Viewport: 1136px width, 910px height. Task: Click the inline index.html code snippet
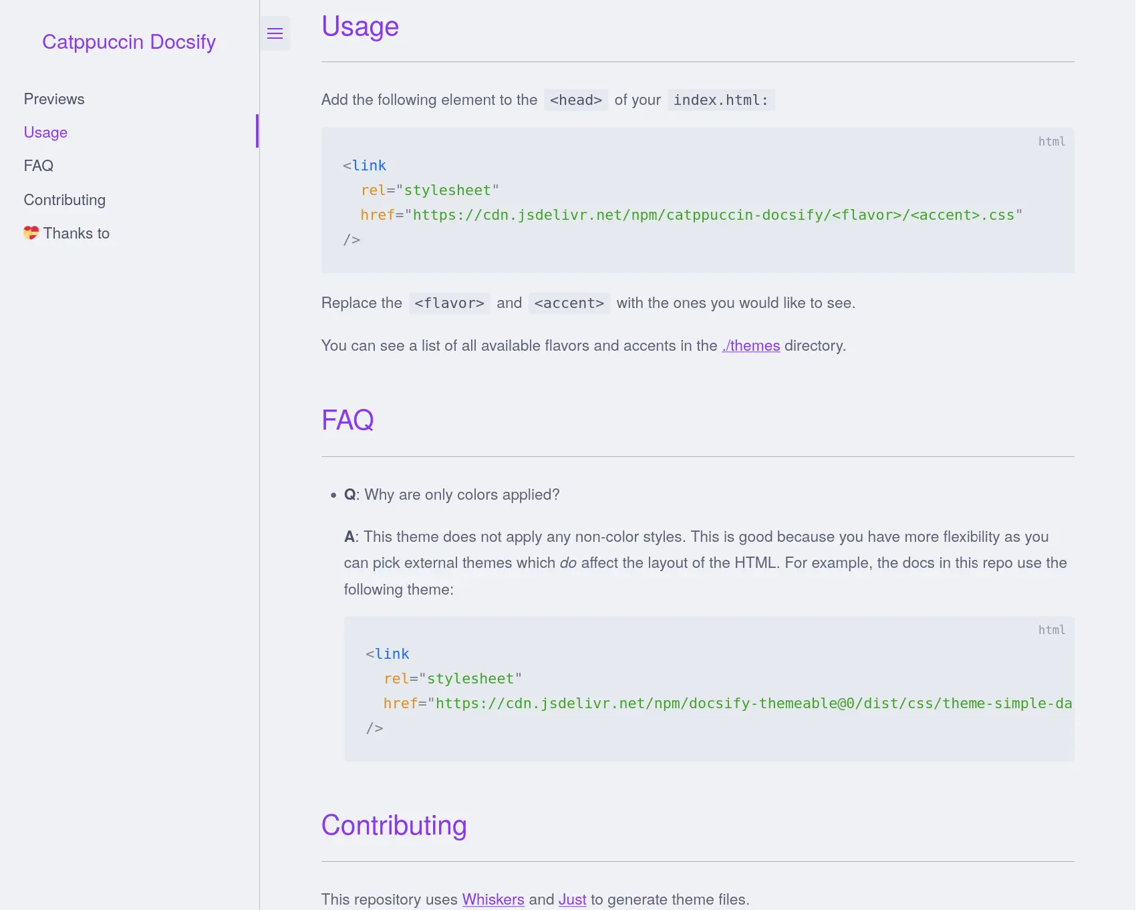(720, 100)
